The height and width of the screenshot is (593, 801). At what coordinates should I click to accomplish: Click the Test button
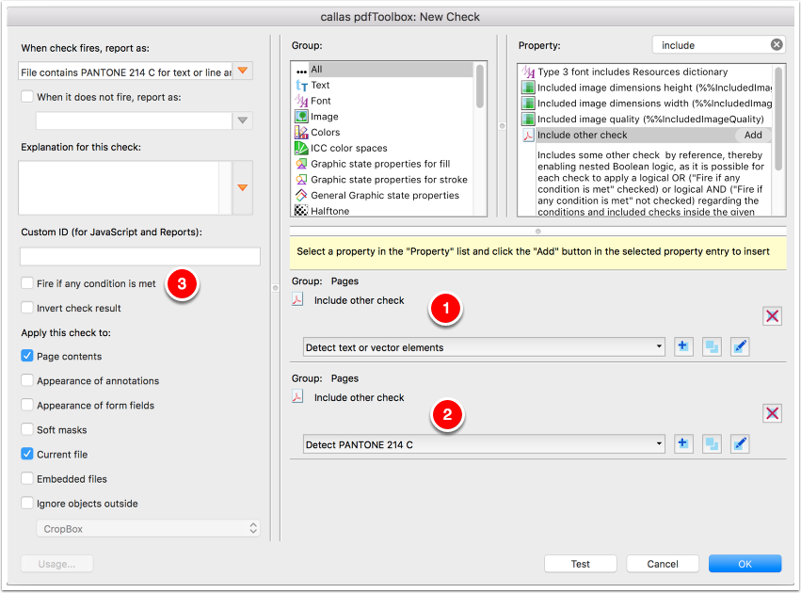click(581, 564)
